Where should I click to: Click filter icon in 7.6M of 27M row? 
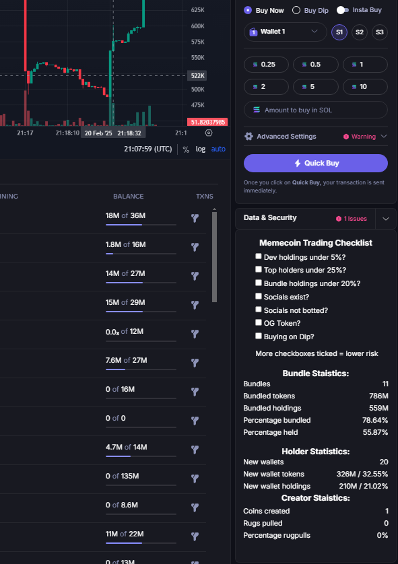(x=195, y=363)
